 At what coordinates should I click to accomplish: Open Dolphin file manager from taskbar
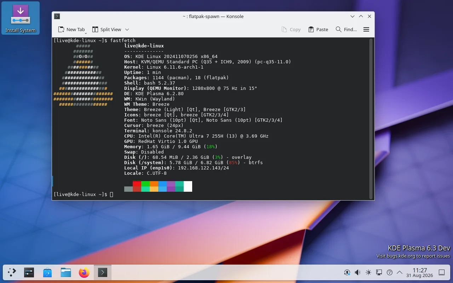[66, 272]
